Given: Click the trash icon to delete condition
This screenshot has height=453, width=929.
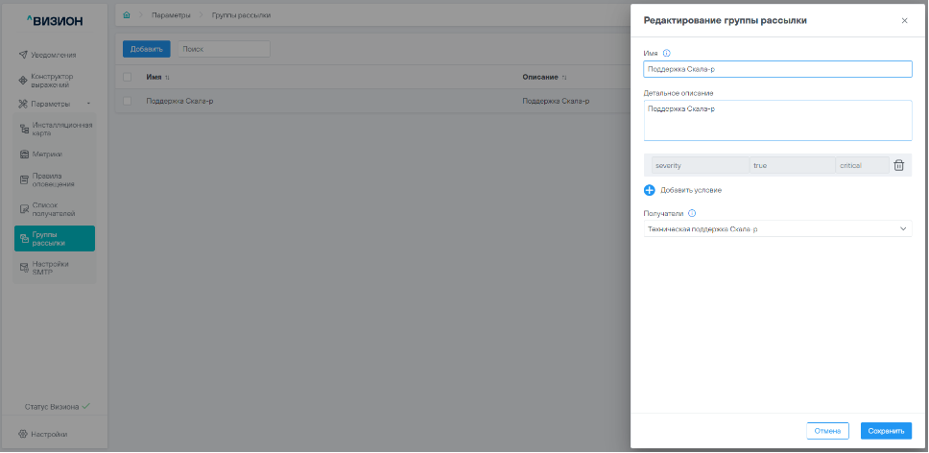Looking at the screenshot, I should click(898, 165).
